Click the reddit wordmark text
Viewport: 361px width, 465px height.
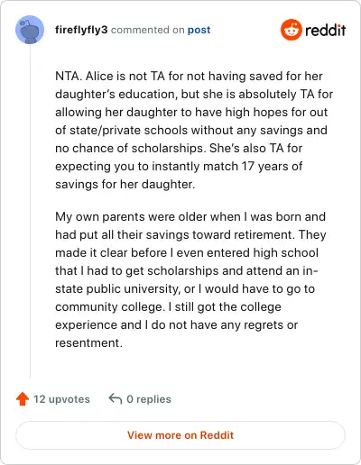325,31
